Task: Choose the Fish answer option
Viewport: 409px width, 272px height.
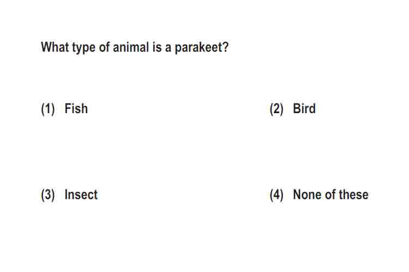Action: pos(76,109)
